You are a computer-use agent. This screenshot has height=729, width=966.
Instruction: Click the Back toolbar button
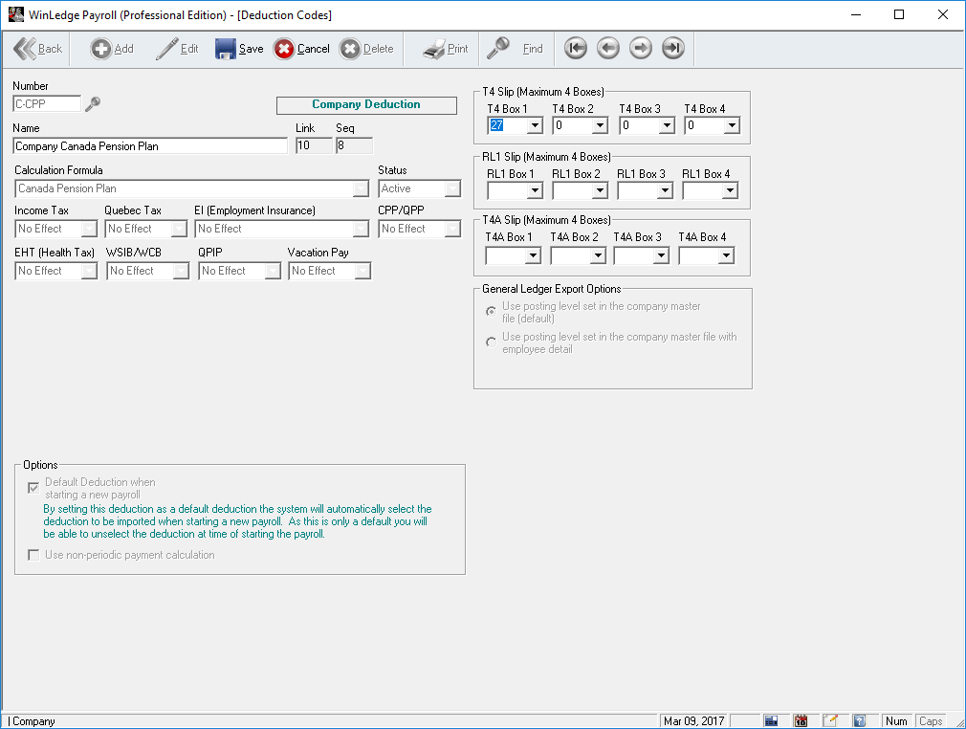pos(38,49)
